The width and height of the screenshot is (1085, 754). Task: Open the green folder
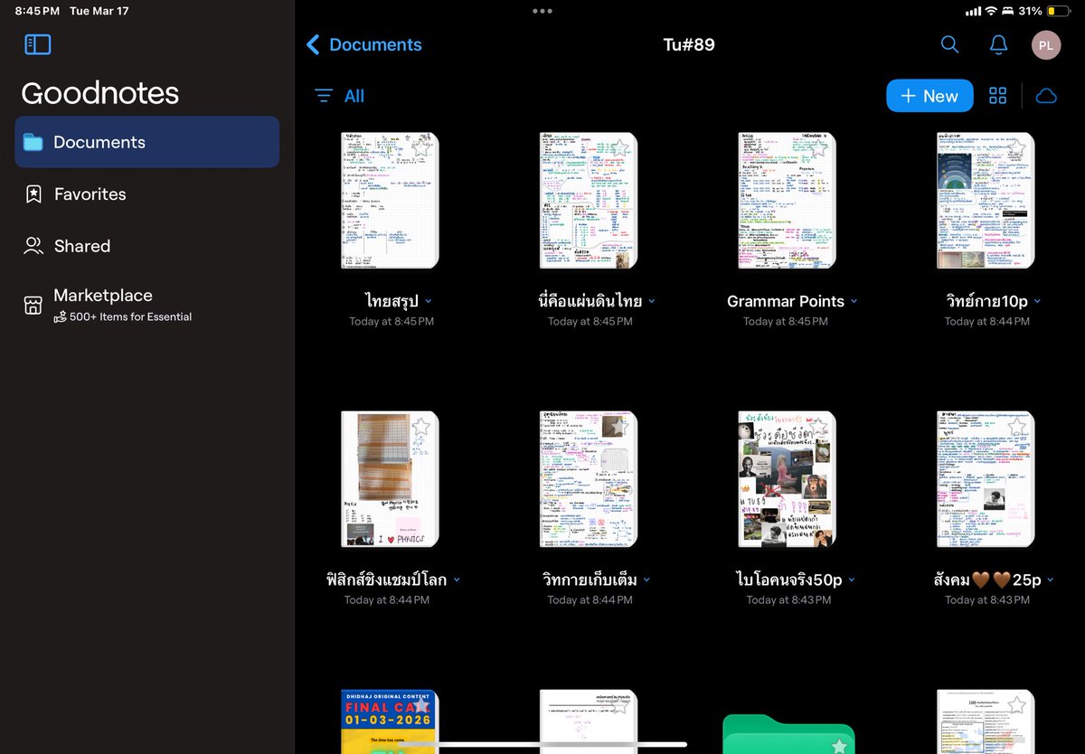(x=788, y=732)
